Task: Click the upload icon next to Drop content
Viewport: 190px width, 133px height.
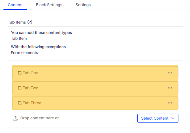Action: point(15,118)
